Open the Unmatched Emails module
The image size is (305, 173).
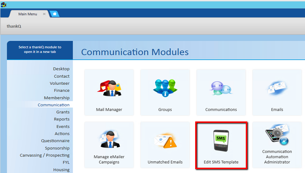coord(165,145)
